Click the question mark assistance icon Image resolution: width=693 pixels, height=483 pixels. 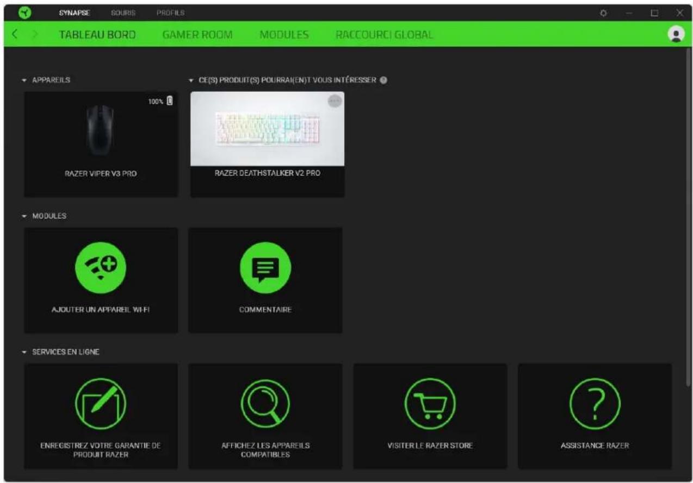tap(595, 403)
